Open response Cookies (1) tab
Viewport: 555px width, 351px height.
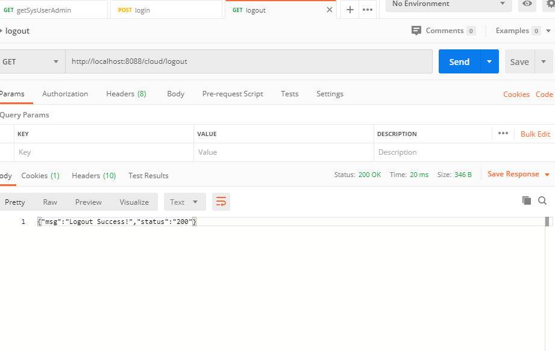click(x=40, y=176)
